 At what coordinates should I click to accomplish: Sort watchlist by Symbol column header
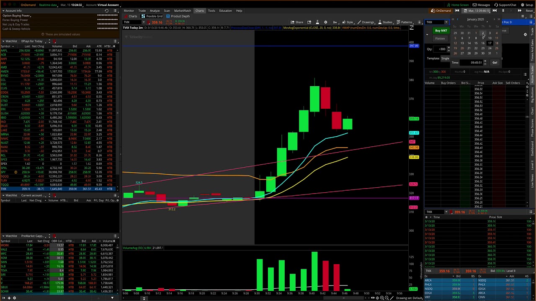(8, 46)
